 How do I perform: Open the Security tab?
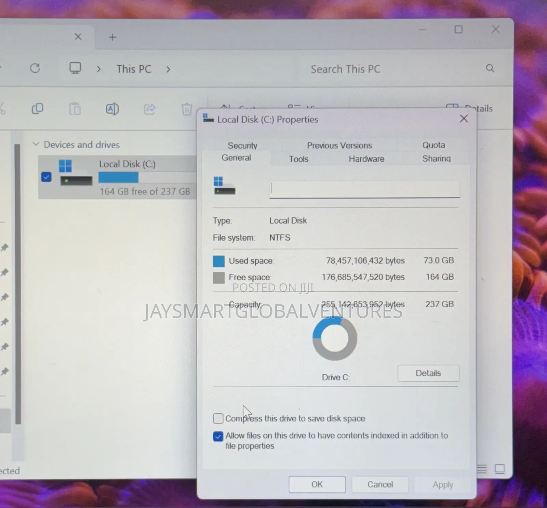click(242, 146)
